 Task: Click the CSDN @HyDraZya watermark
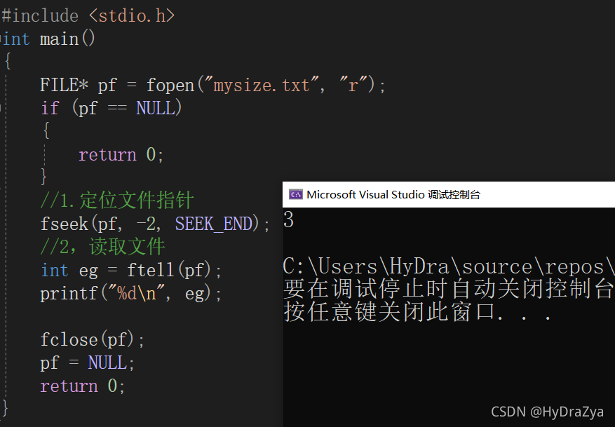pos(547,412)
